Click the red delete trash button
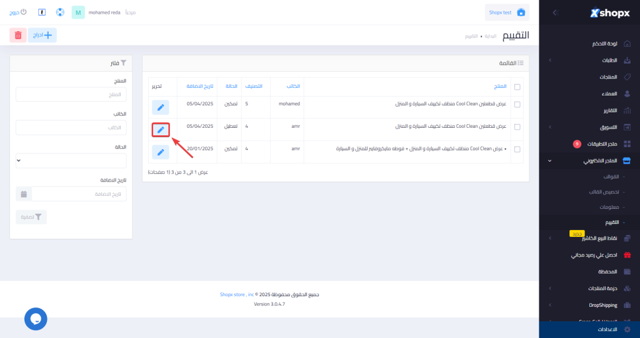The height and width of the screenshot is (338, 640). pyautogui.click(x=17, y=36)
